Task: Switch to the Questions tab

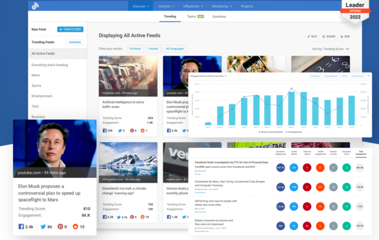Action: pos(219,17)
